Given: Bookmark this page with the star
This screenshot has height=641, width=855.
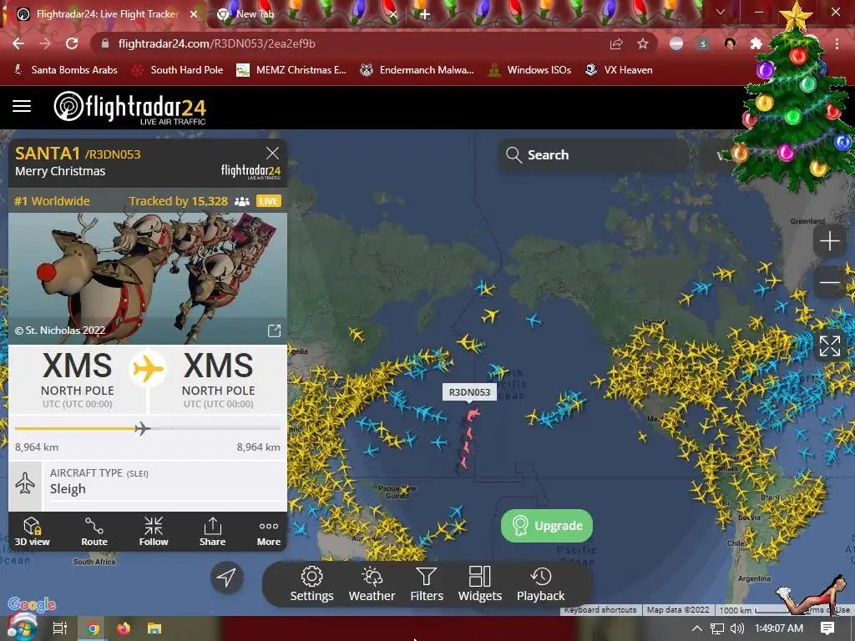Looking at the screenshot, I should tap(643, 43).
